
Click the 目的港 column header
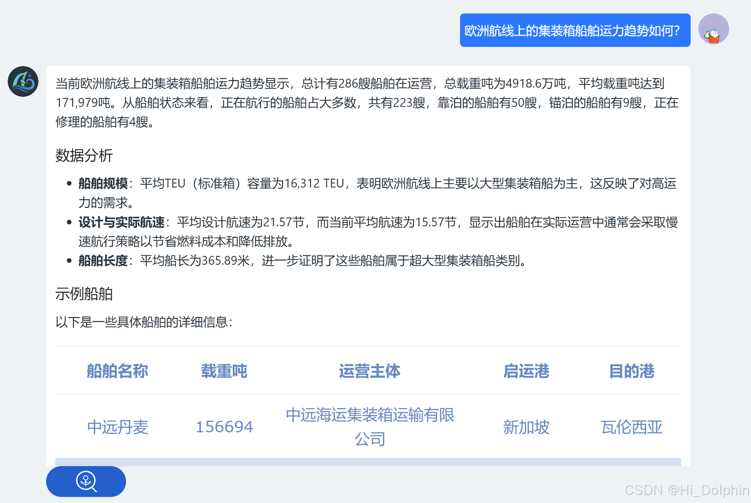[x=631, y=371]
